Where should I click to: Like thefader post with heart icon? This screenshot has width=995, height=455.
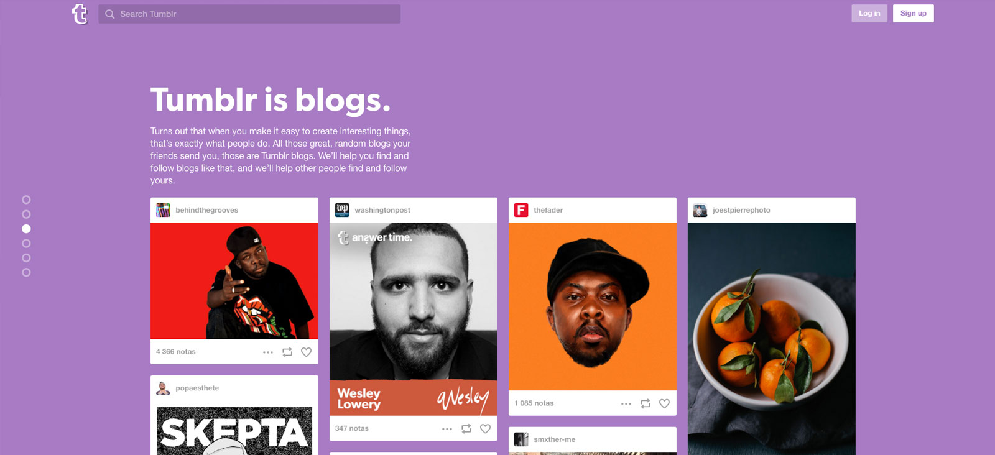tap(664, 403)
